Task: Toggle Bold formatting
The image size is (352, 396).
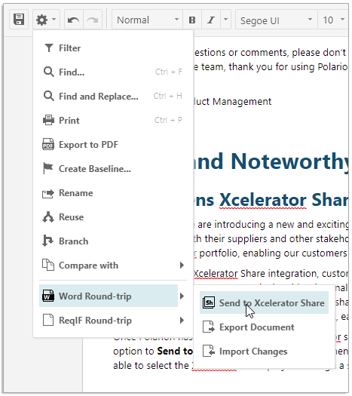Action: [x=192, y=20]
